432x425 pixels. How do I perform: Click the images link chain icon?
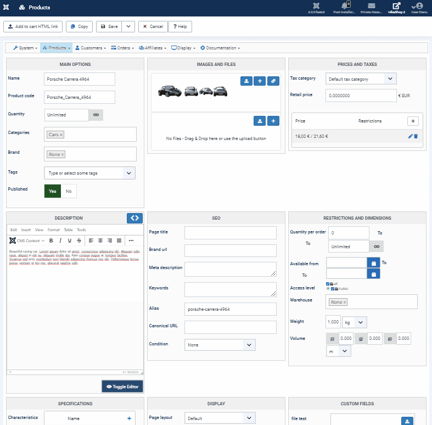[x=273, y=81]
